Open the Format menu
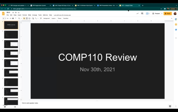178x112 pixels. click(x=25, y=15)
